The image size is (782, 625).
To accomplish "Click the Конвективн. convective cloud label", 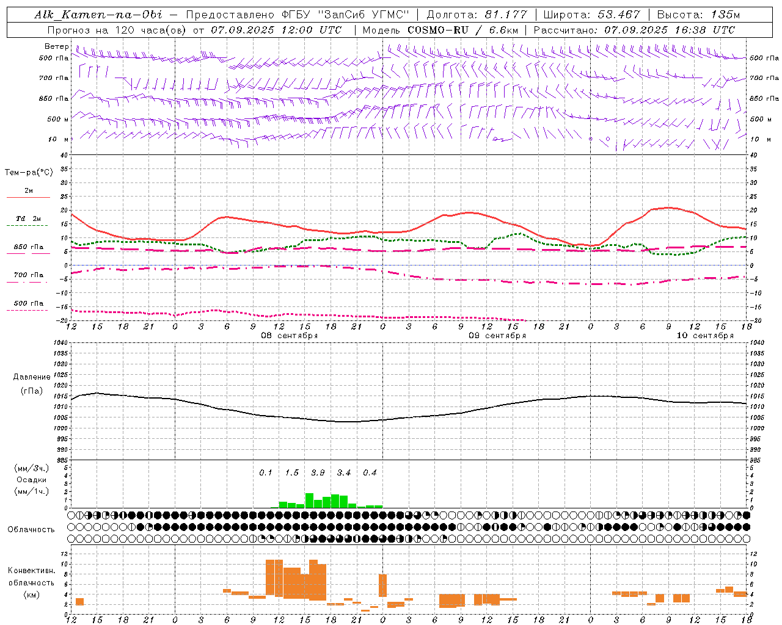I will tap(32, 571).
